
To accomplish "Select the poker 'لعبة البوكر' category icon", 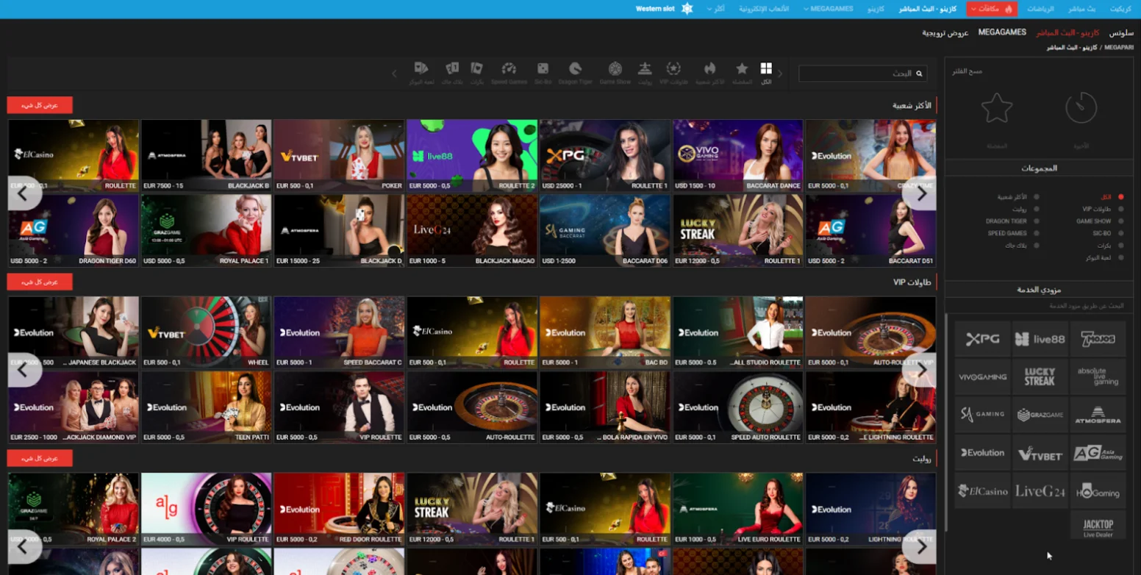I will tap(421, 68).
